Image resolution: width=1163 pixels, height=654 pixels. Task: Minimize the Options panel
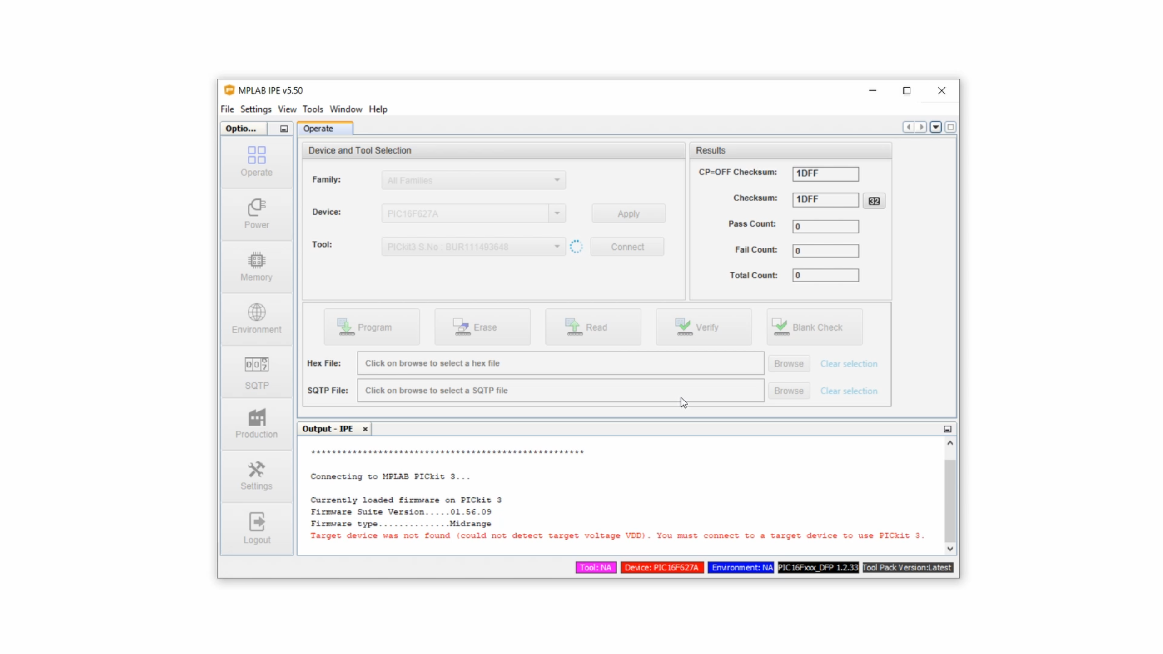click(x=284, y=129)
